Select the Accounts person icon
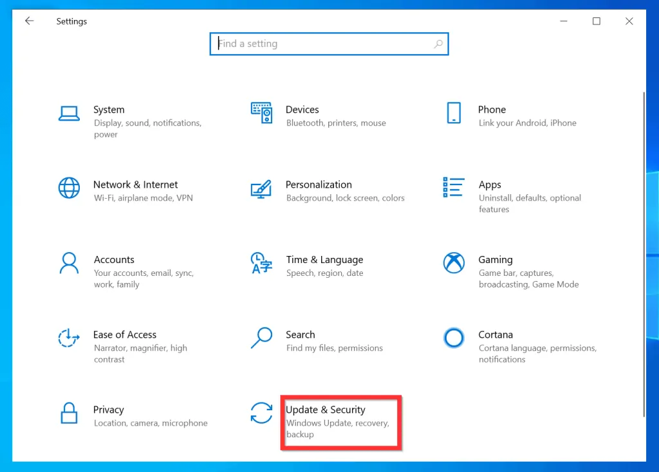 (69, 263)
